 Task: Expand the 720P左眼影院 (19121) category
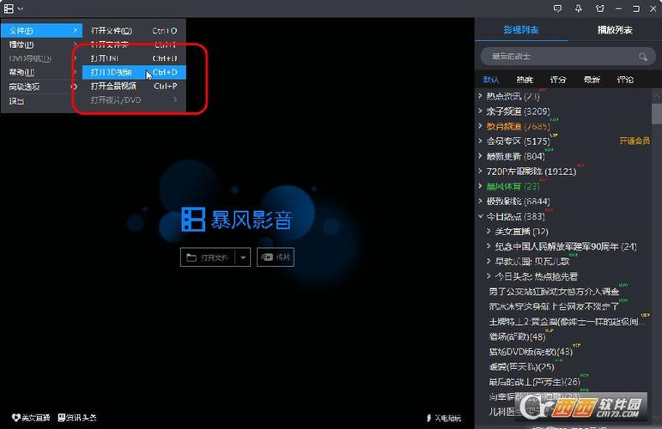pos(481,172)
